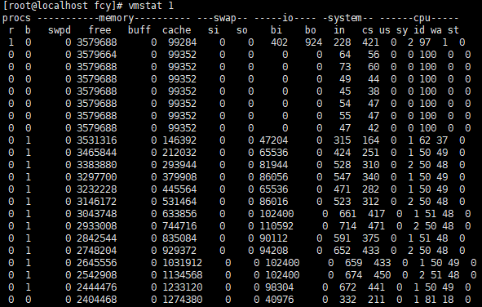Click the idle value '97'
482x307 pixels.
pos(425,42)
